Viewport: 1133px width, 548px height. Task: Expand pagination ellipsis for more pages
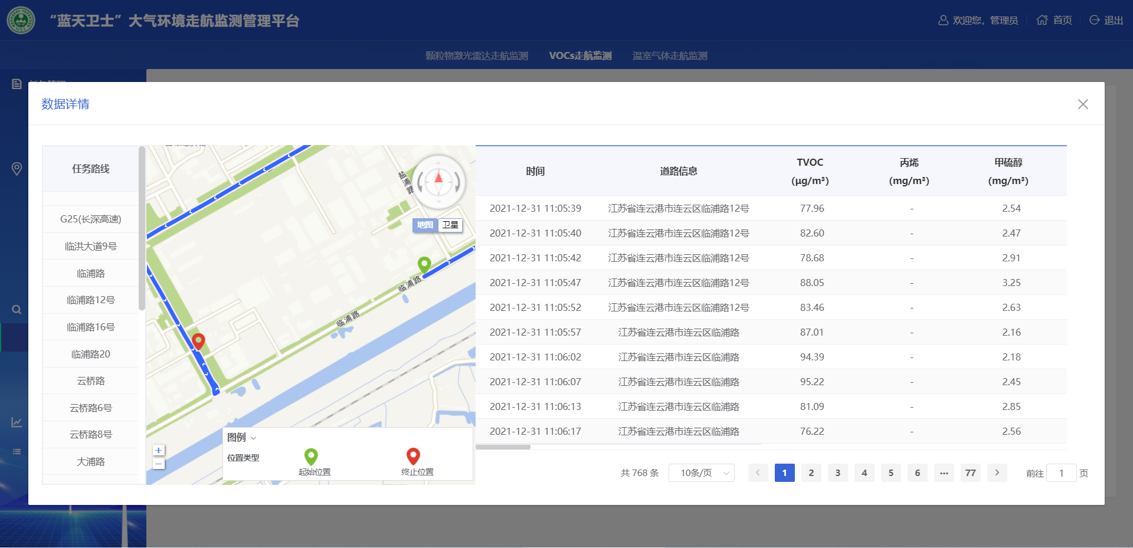click(944, 472)
